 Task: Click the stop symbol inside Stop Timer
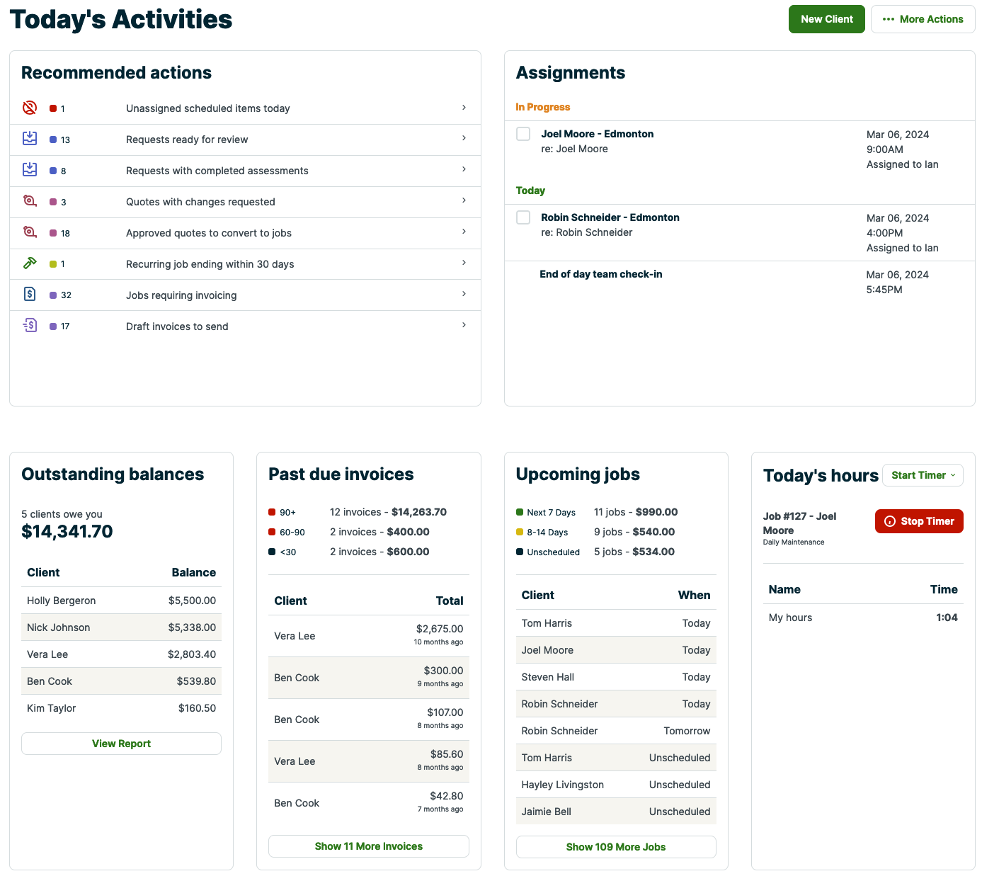coord(891,521)
